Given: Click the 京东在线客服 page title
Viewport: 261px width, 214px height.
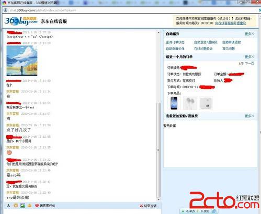Looking at the screenshot, I should (54, 21).
